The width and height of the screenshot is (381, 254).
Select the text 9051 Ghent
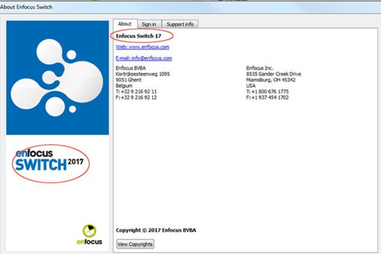pos(128,80)
